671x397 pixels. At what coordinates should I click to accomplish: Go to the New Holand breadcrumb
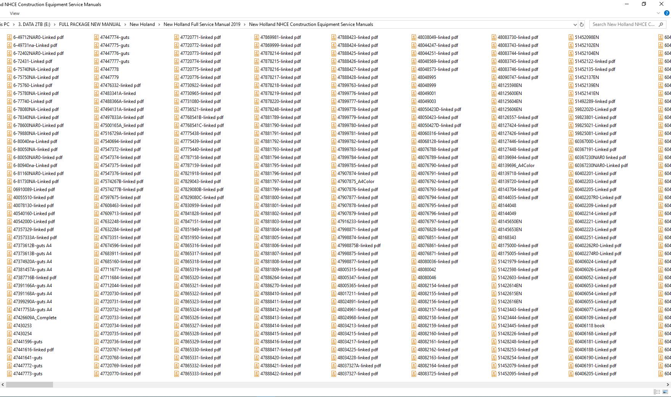tap(142, 24)
